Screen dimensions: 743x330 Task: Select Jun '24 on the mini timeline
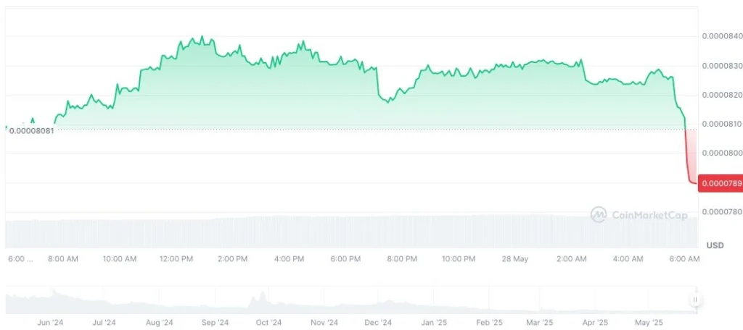coord(50,322)
